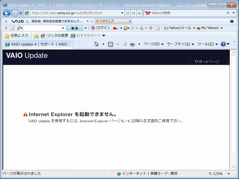Expand the Print dropdown arrow
Viewport: 239px width, 179px height.
pos(139,44)
